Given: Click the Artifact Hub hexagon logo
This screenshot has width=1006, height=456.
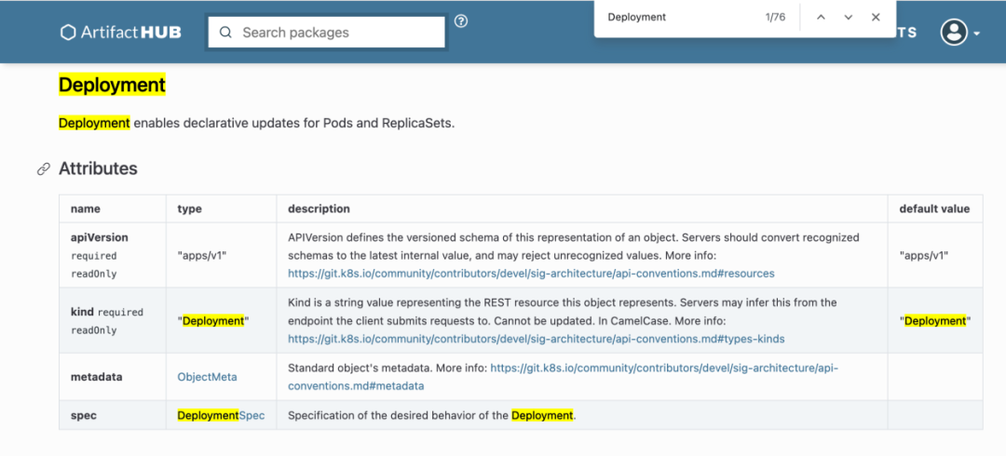Looking at the screenshot, I should [x=68, y=32].
